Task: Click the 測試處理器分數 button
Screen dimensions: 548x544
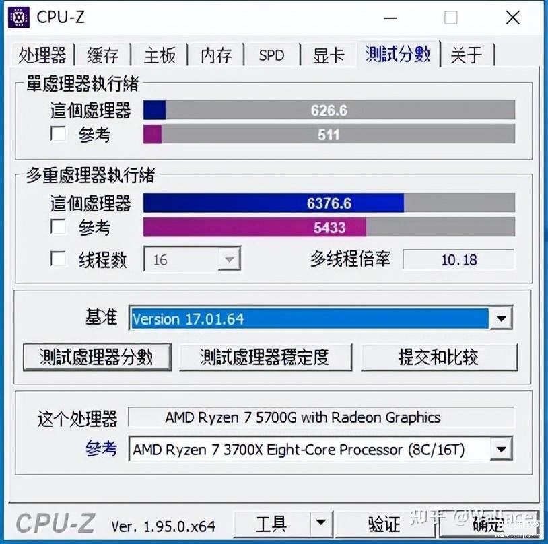Action: click(x=97, y=357)
